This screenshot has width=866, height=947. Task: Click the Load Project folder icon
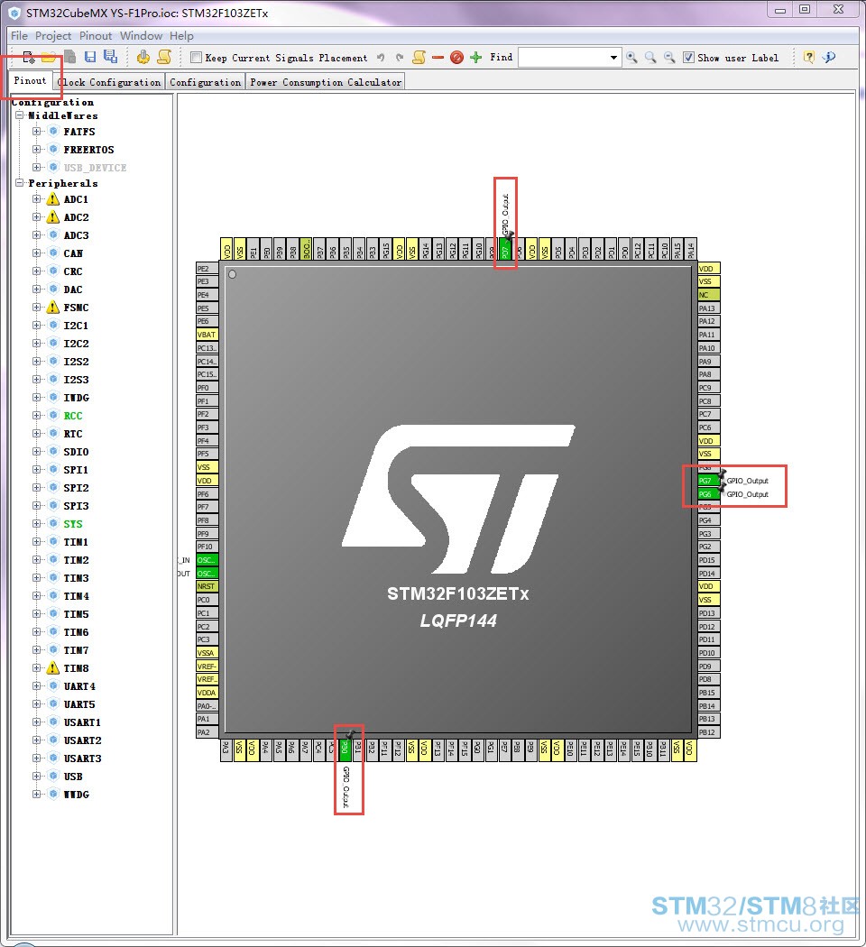coord(49,58)
